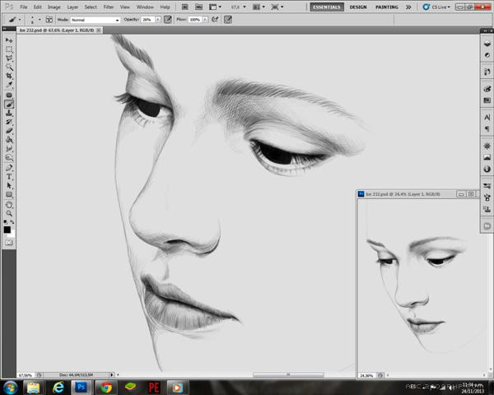Toggle pressure for opacity button

(x=168, y=19)
